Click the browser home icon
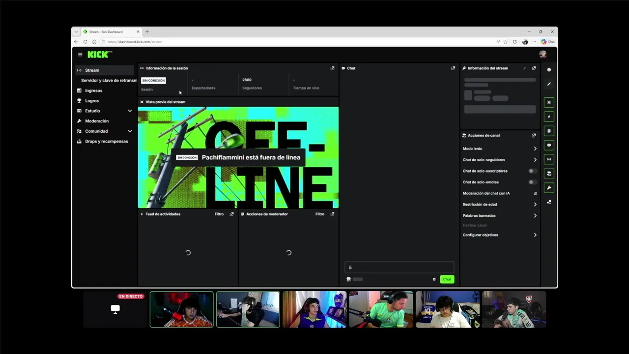 pyautogui.click(x=94, y=42)
